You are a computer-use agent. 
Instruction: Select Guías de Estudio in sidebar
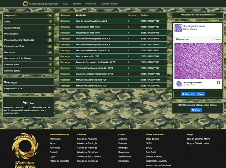[12, 28]
